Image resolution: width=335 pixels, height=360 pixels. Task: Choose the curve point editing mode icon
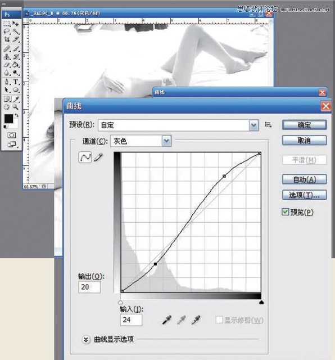[85, 157]
